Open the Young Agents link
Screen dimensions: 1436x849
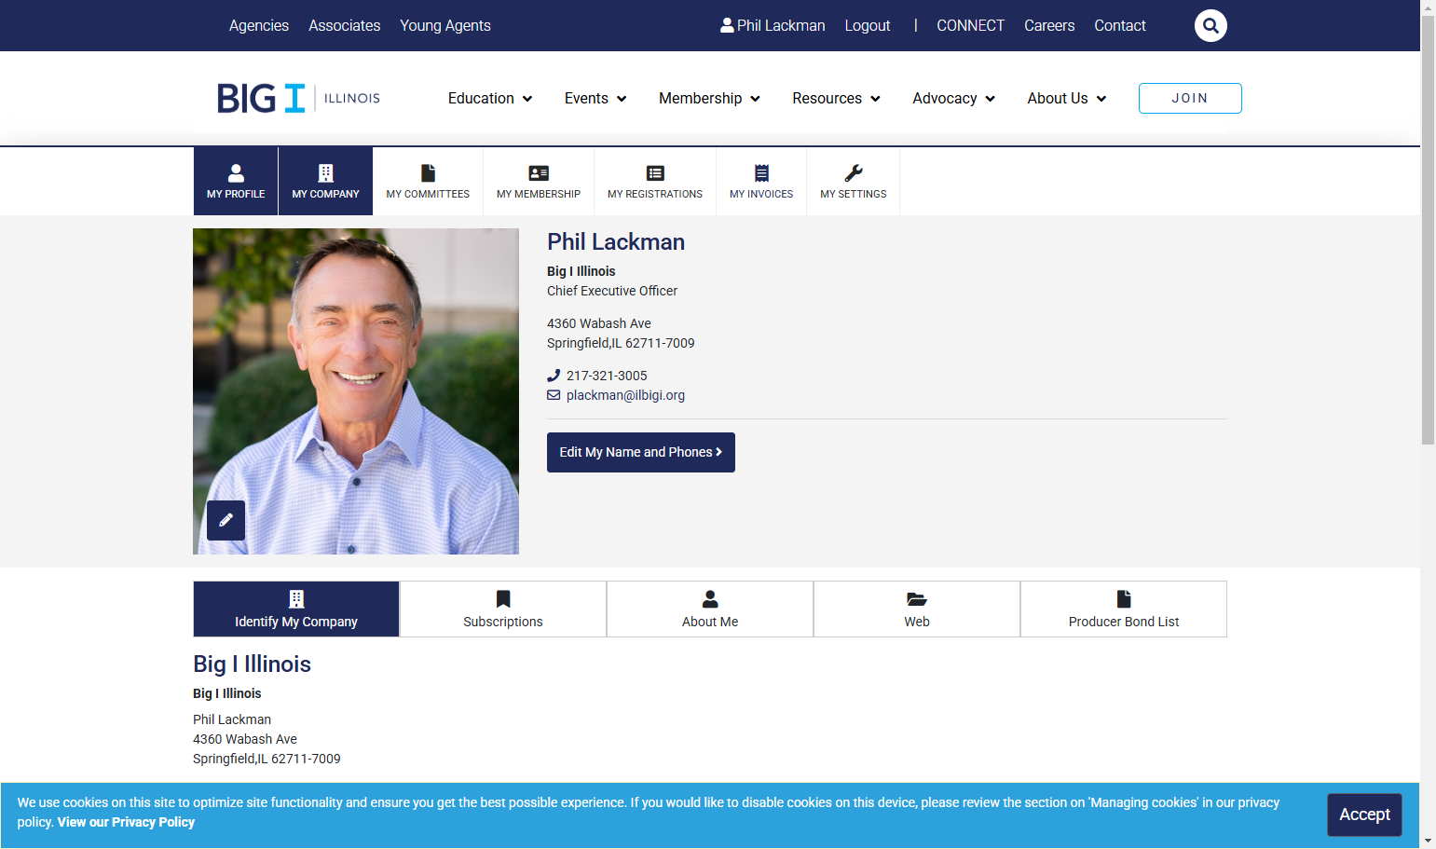(445, 25)
